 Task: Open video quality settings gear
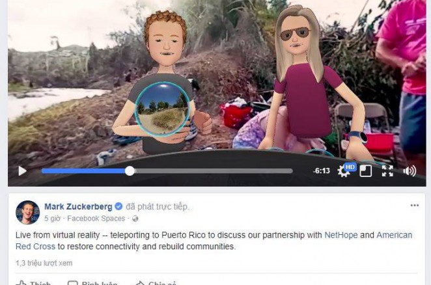point(343,172)
